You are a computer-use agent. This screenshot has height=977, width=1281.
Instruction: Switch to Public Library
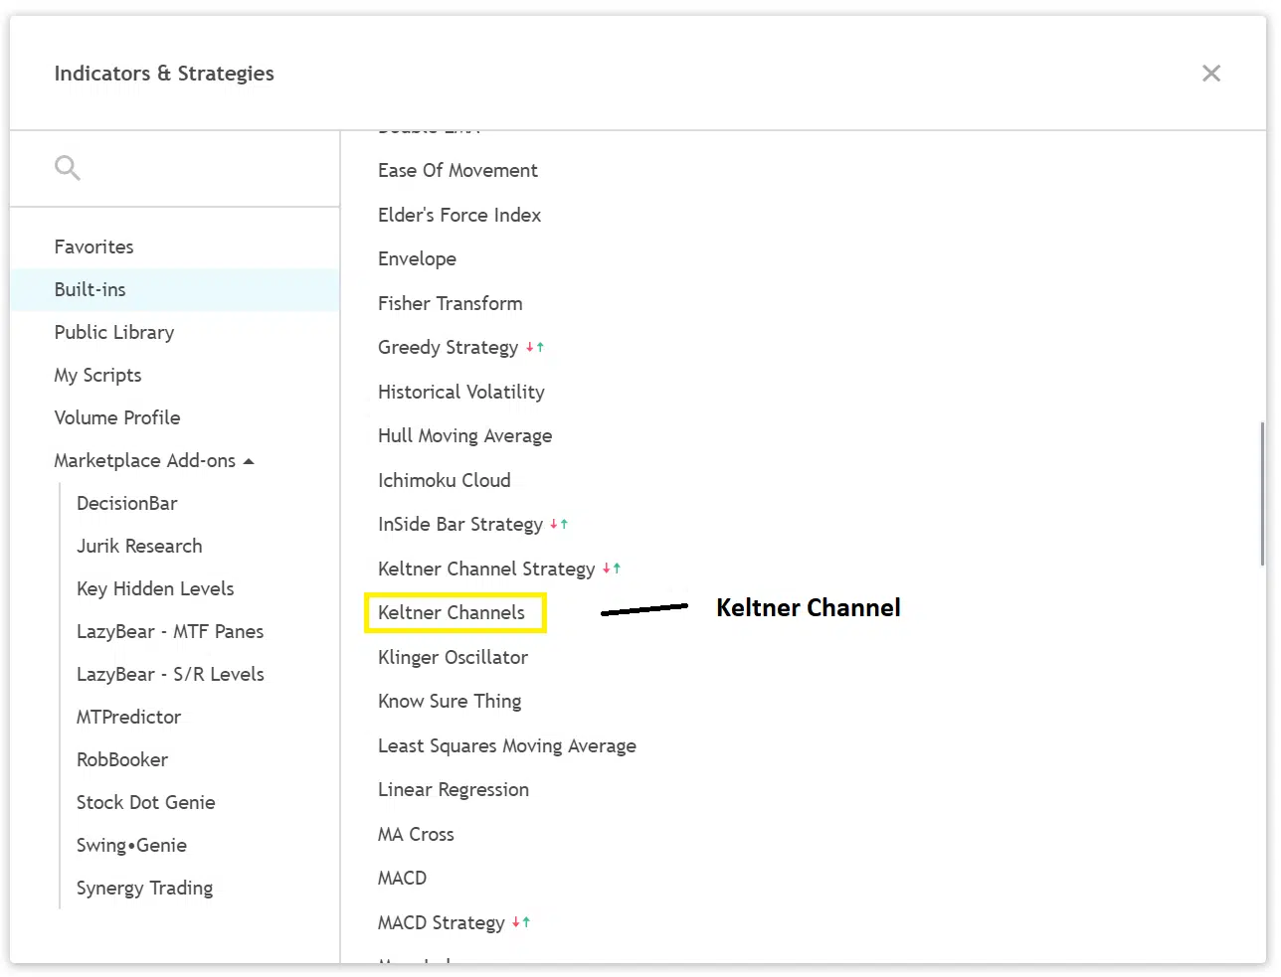(114, 332)
